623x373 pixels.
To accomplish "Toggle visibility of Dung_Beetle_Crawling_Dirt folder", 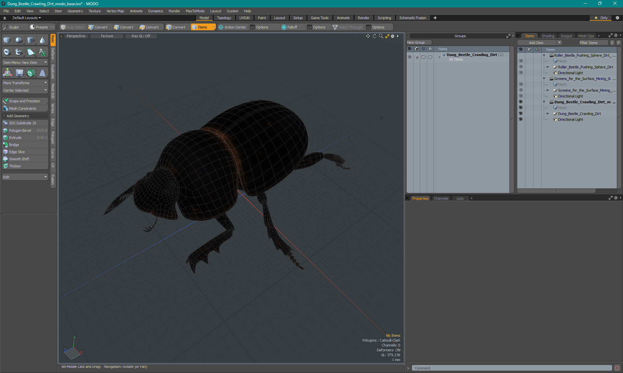I will [x=520, y=114].
